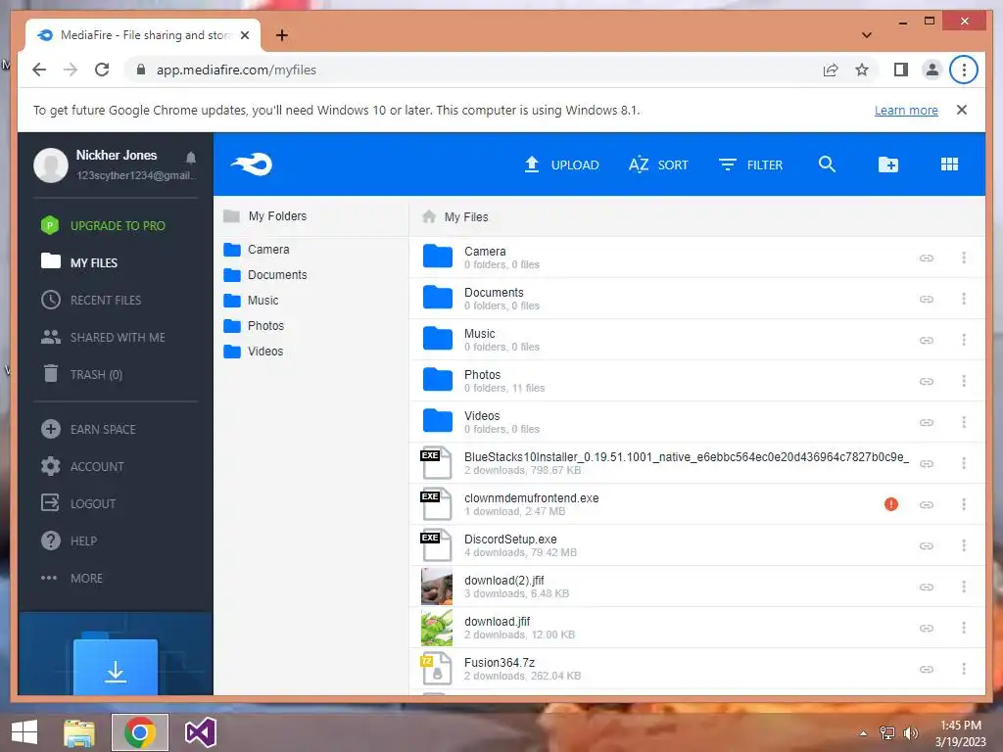This screenshot has height=752, width=1003.
Task: Copy share link for download.jfif
Action: click(927, 628)
